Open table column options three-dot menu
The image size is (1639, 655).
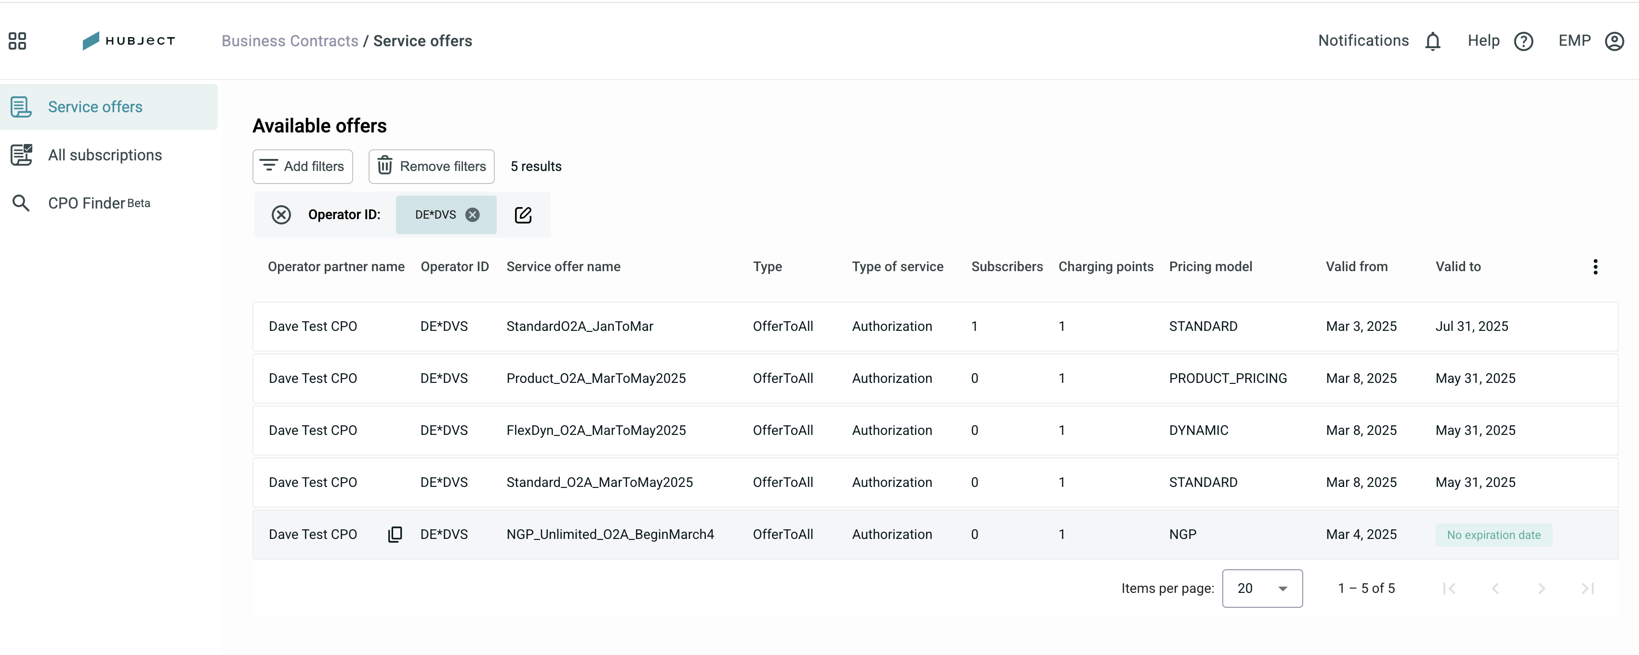tap(1595, 266)
